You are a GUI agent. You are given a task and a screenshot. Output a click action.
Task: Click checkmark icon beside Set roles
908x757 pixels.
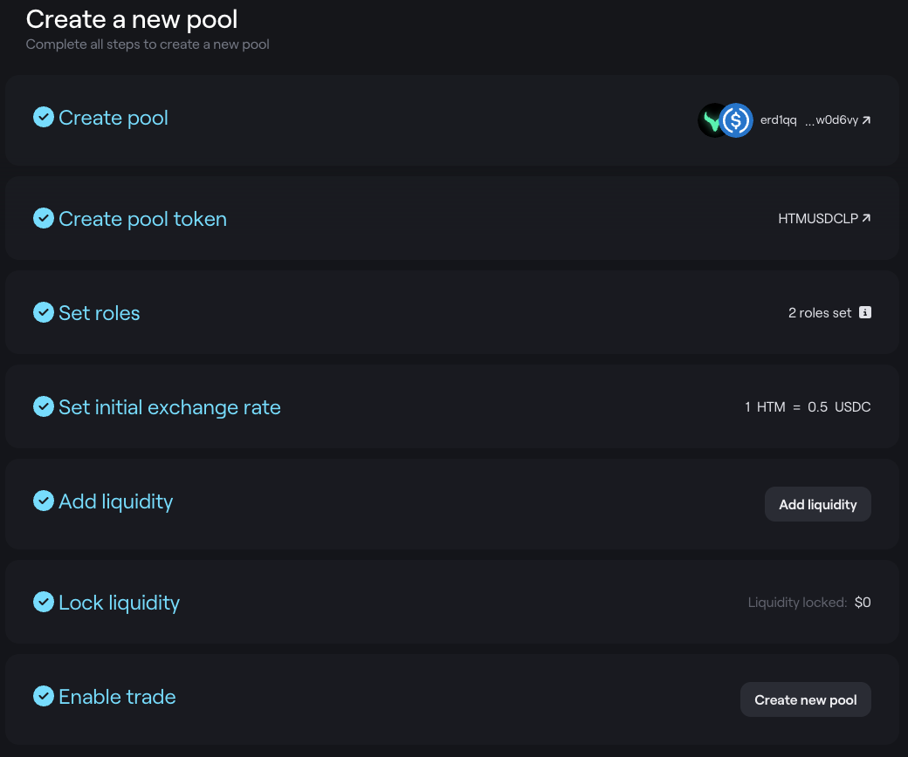pyautogui.click(x=44, y=312)
